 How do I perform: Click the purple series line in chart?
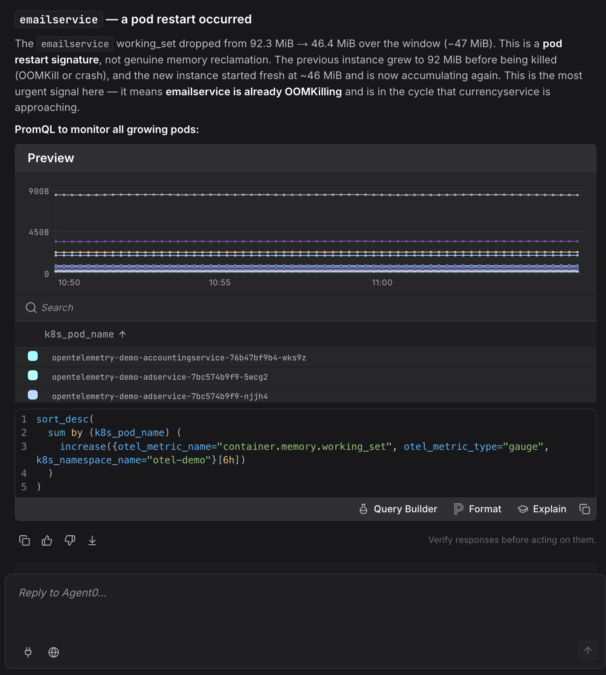(316, 241)
